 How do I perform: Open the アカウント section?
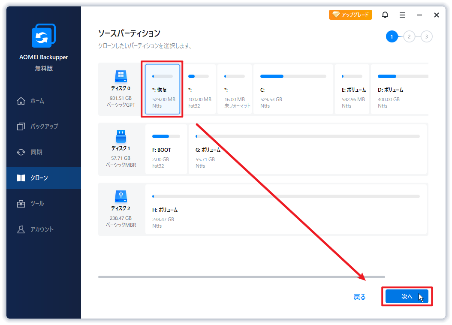click(x=44, y=229)
